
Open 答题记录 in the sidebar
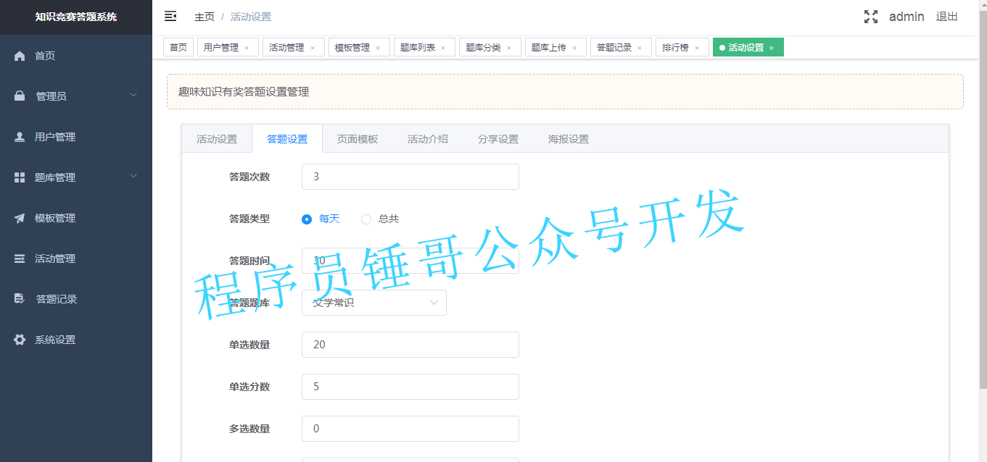76,299
